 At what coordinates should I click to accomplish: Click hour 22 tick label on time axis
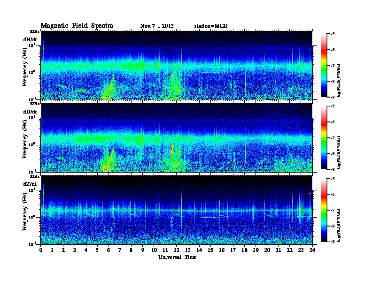[x=290, y=250]
